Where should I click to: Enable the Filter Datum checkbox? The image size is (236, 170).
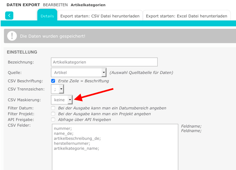click(x=53, y=108)
